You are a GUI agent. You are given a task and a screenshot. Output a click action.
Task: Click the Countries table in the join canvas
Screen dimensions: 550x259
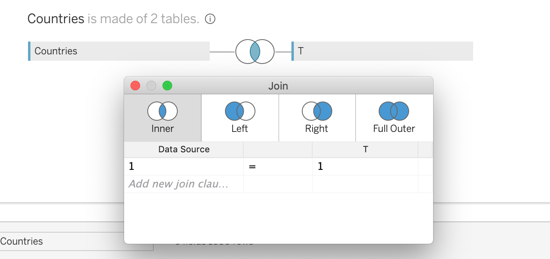[x=119, y=51]
